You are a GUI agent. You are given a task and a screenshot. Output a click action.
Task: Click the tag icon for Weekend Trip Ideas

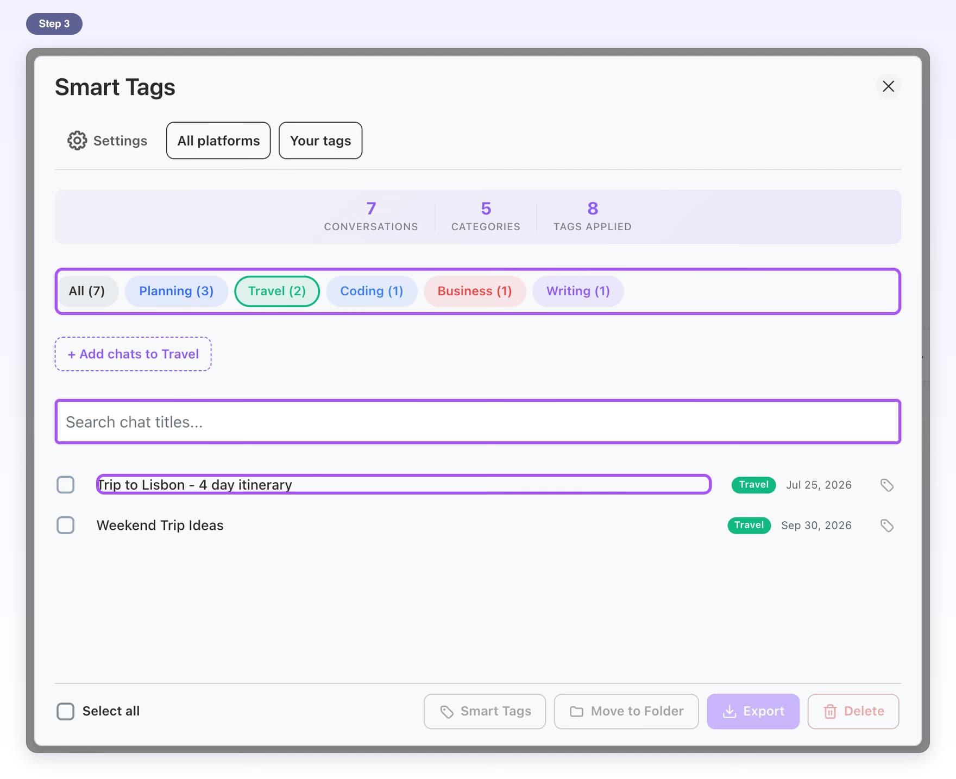pos(886,525)
